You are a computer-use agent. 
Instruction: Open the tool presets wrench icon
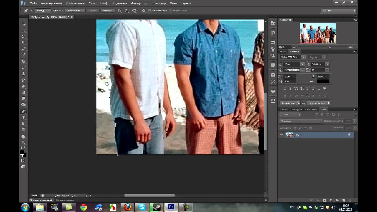(x=273, y=82)
